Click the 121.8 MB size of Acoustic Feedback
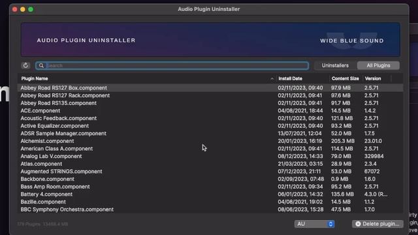The width and height of the screenshot is (418, 235). (x=342, y=118)
